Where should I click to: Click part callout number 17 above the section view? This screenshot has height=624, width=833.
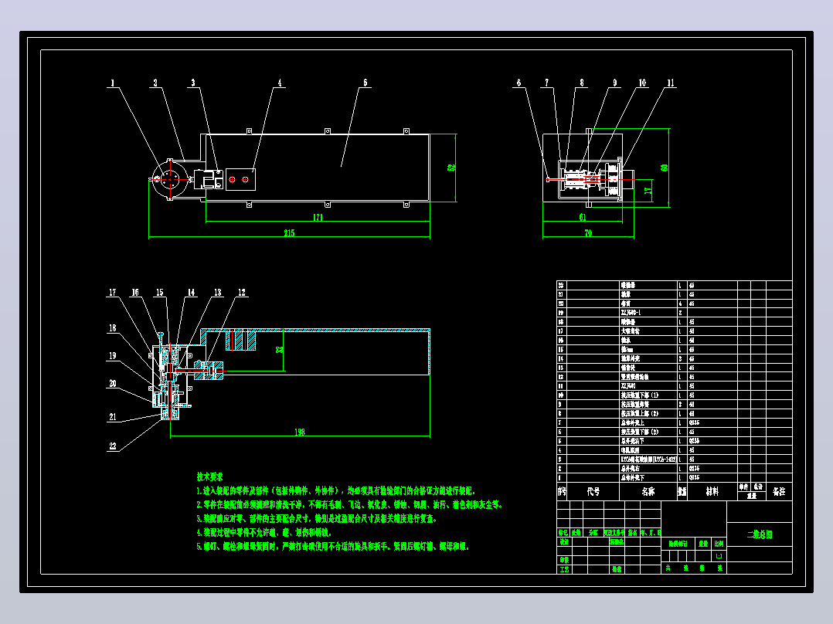[112, 293]
